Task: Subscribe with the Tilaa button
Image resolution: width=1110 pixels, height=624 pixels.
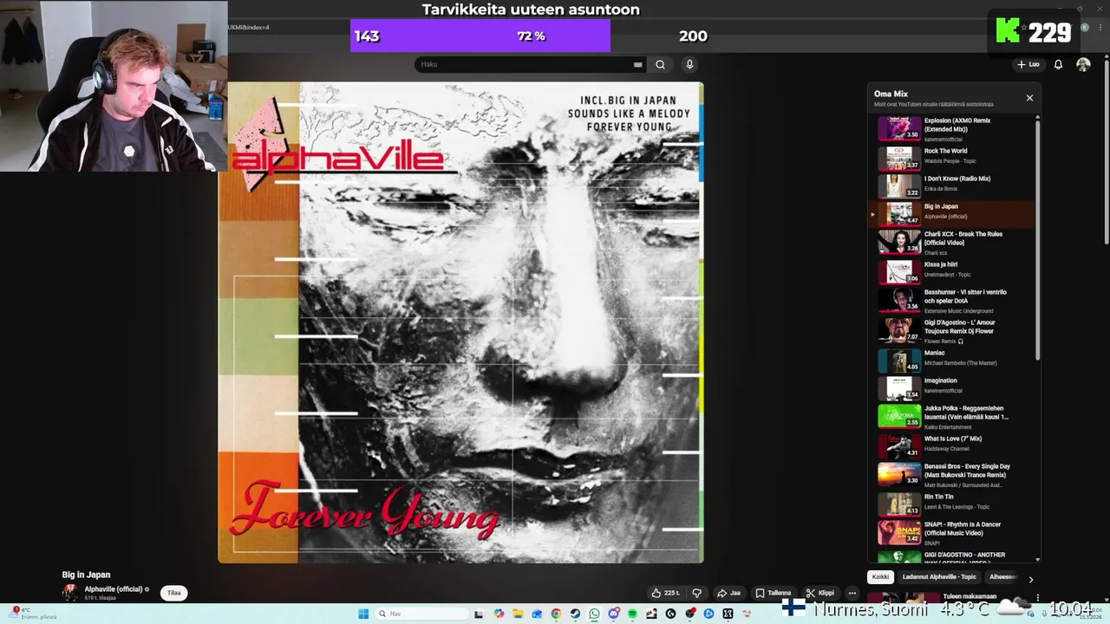Action: pyautogui.click(x=174, y=593)
